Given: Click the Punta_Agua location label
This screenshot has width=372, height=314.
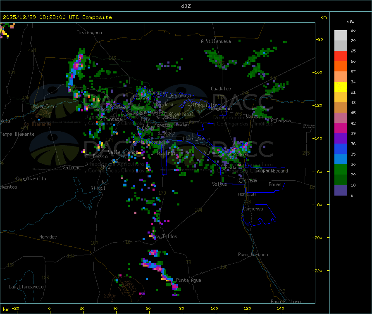Looking at the screenshot, I should click(x=188, y=280).
